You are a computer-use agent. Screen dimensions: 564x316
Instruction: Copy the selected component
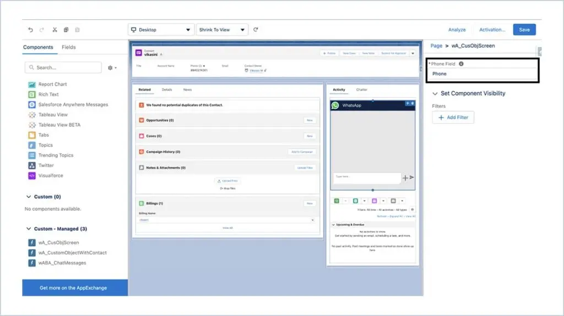tap(66, 30)
